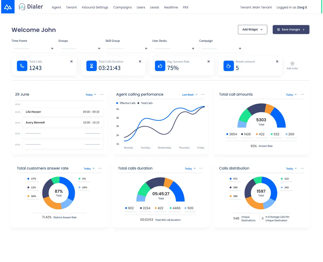Click the phone icon on Total Calls cube
The image size is (323, 262).
click(x=22, y=66)
